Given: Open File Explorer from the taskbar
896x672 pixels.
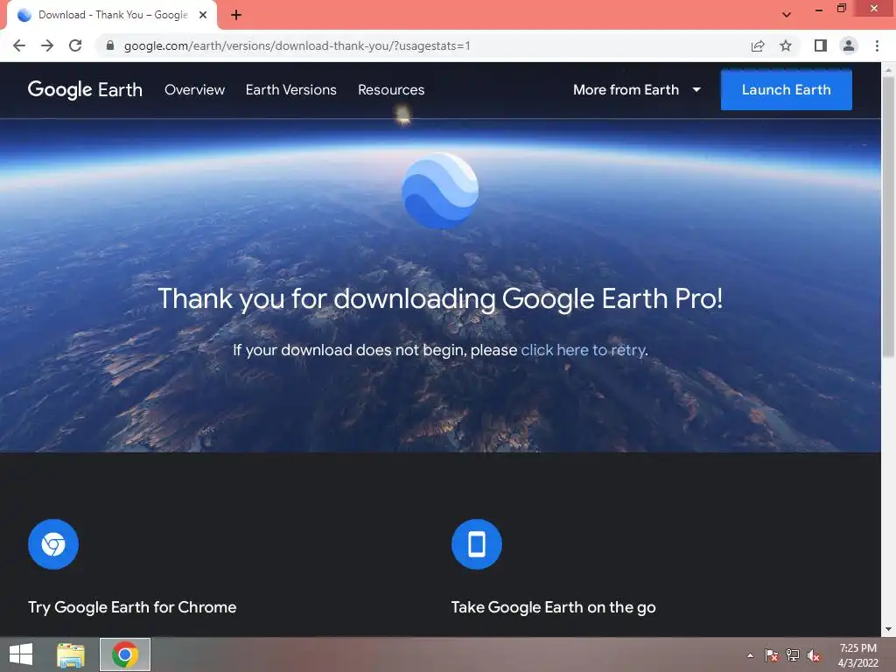Looking at the screenshot, I should (71, 654).
